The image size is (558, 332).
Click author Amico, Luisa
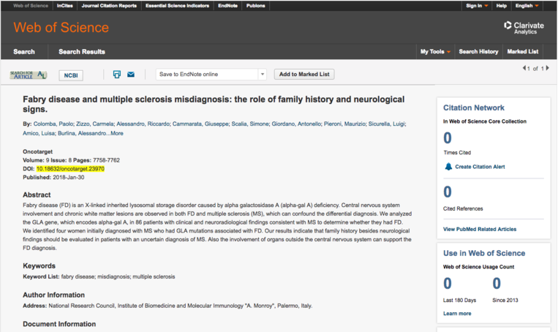click(39, 133)
